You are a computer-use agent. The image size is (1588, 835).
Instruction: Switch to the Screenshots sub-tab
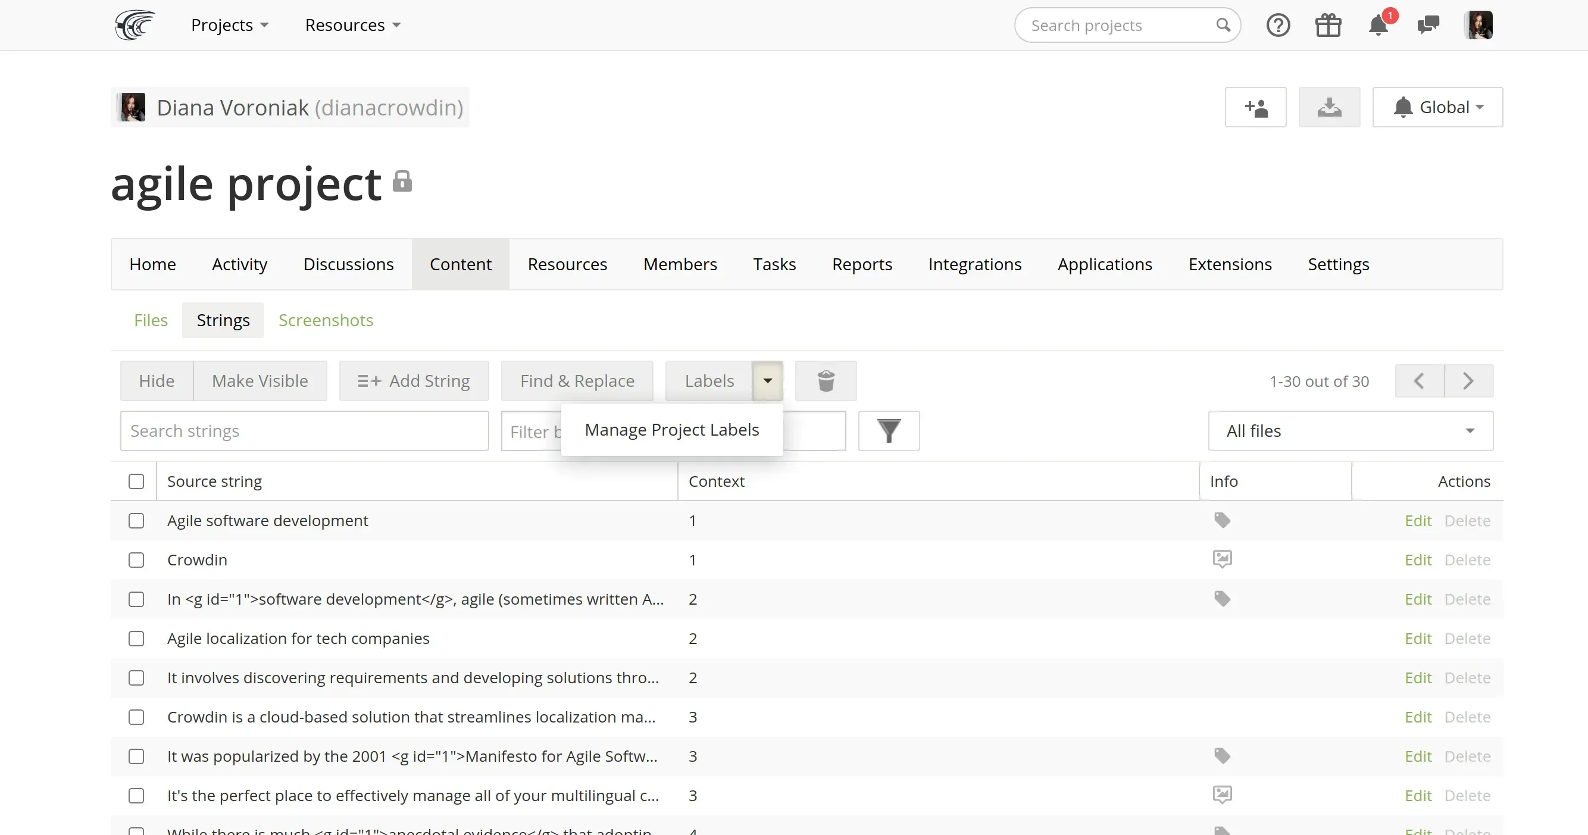point(326,320)
